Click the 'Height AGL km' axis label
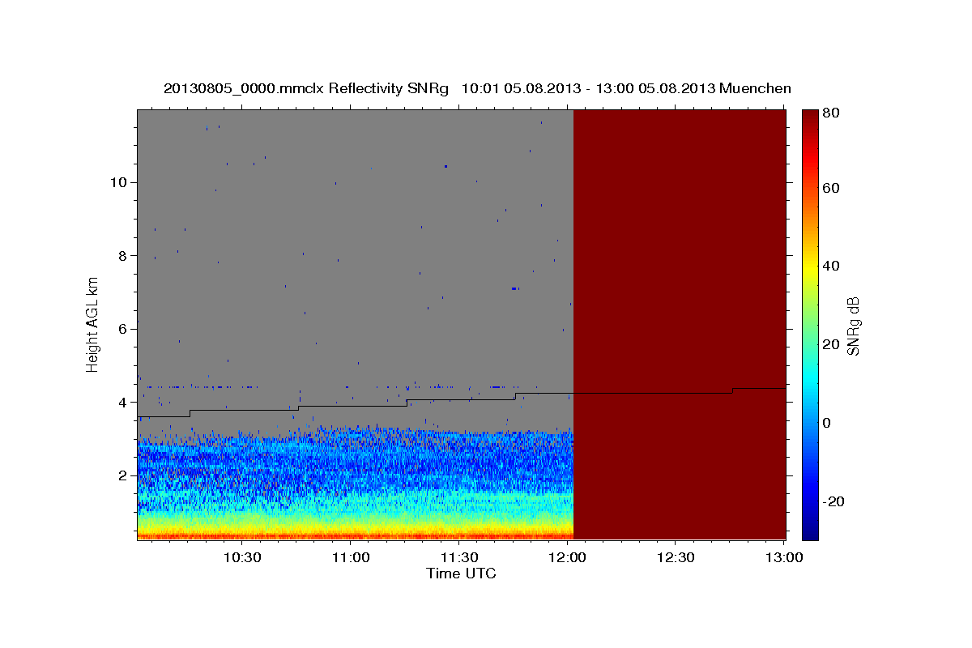 pyautogui.click(x=93, y=324)
